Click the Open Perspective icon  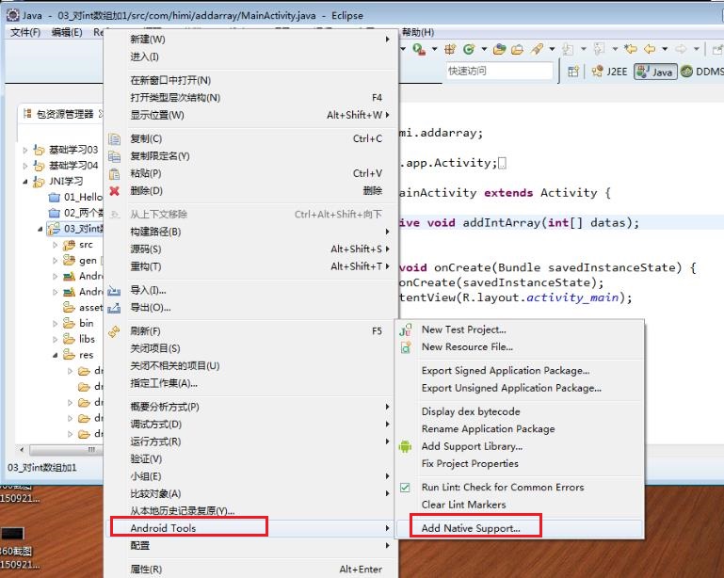573,72
